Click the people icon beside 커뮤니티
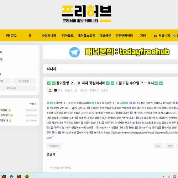The height and width of the screenshot is (178, 178). 155,36
